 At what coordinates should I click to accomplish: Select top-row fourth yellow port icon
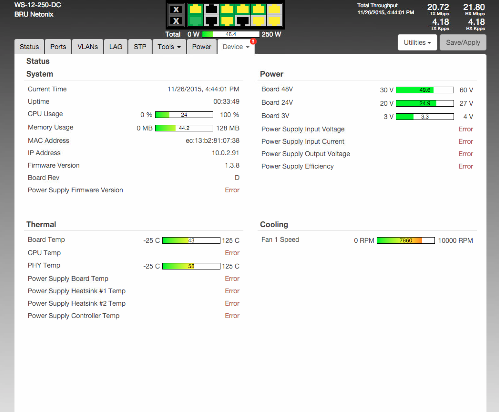tap(243, 9)
